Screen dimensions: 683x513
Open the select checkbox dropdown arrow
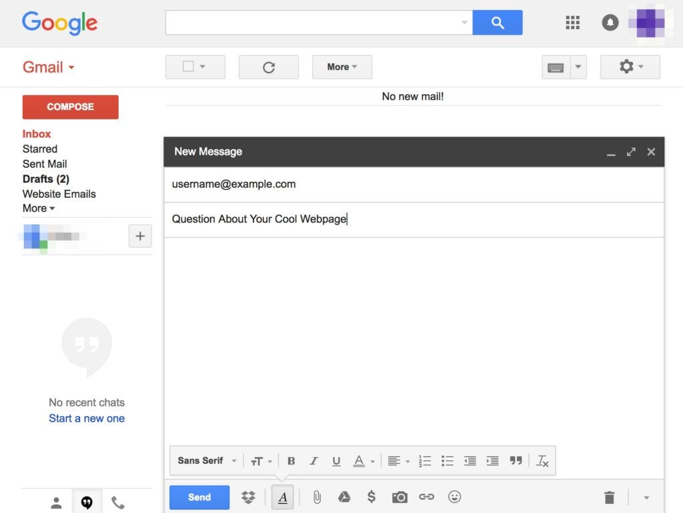[x=203, y=67]
